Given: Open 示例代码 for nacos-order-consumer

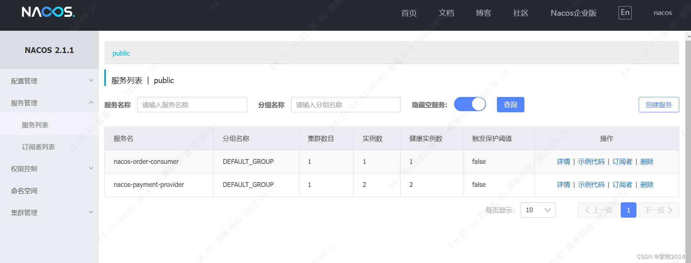Looking at the screenshot, I should (x=591, y=162).
